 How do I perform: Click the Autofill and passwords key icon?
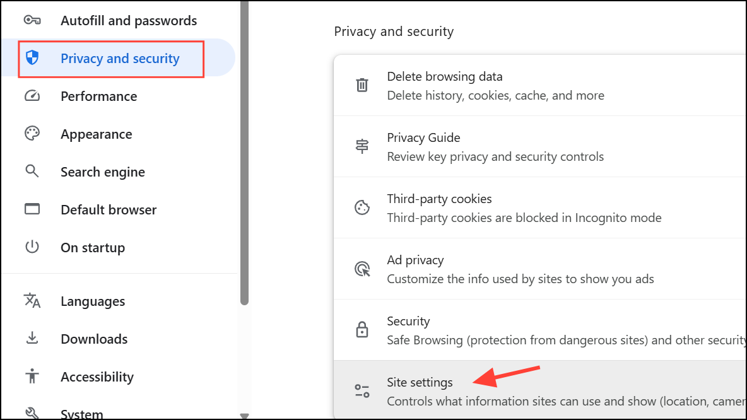[32, 20]
